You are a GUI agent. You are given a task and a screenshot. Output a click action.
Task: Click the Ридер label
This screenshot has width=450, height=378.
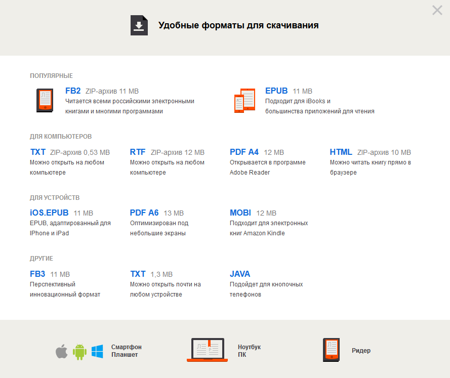click(x=361, y=351)
